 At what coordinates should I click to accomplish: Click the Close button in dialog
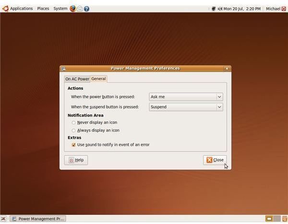click(x=215, y=160)
